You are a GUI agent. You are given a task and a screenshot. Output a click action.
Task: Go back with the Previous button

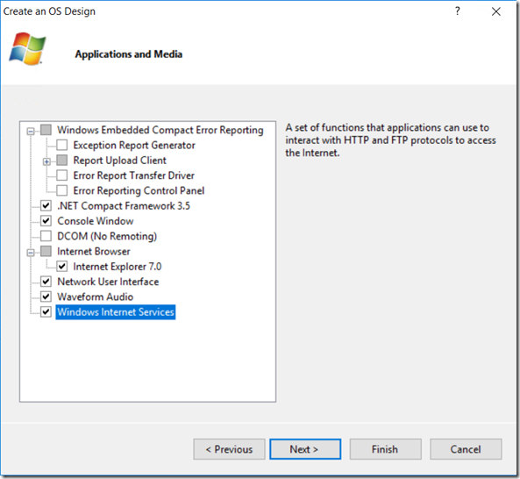(x=229, y=449)
